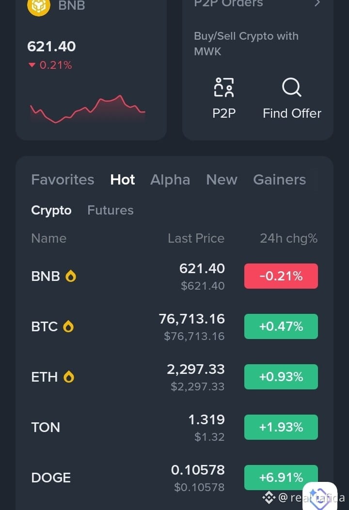Sort by the Last Price column header
Screen dimensions: 349x510
click(x=196, y=238)
